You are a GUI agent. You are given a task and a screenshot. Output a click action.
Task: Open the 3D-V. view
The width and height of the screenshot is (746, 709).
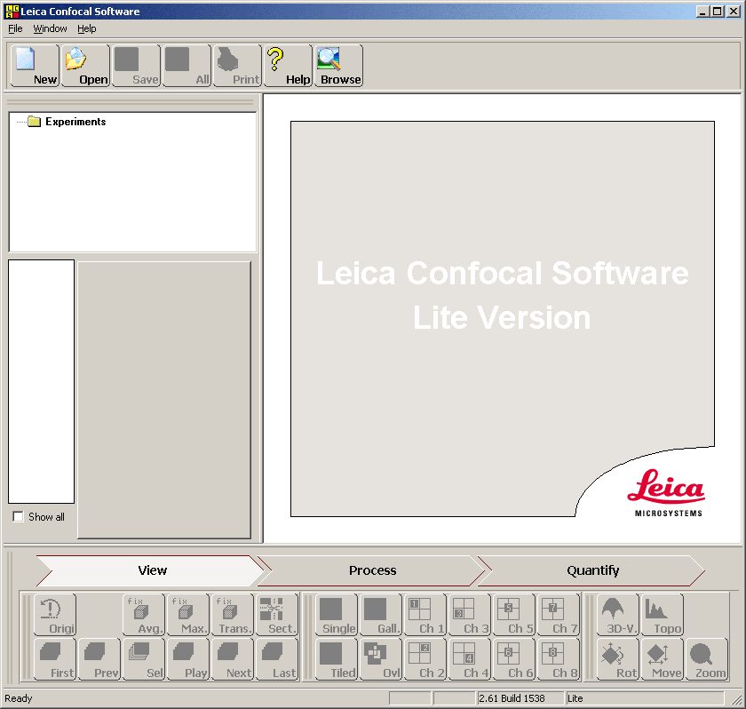tap(618, 615)
